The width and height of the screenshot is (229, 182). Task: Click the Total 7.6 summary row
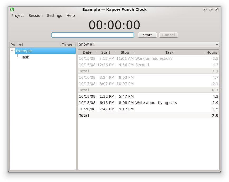149,115
